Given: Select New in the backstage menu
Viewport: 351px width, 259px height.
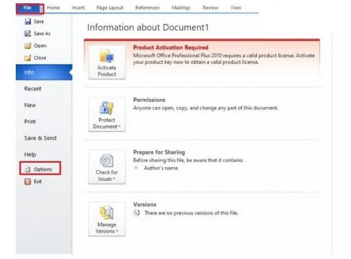Looking at the screenshot, I should [30, 105].
